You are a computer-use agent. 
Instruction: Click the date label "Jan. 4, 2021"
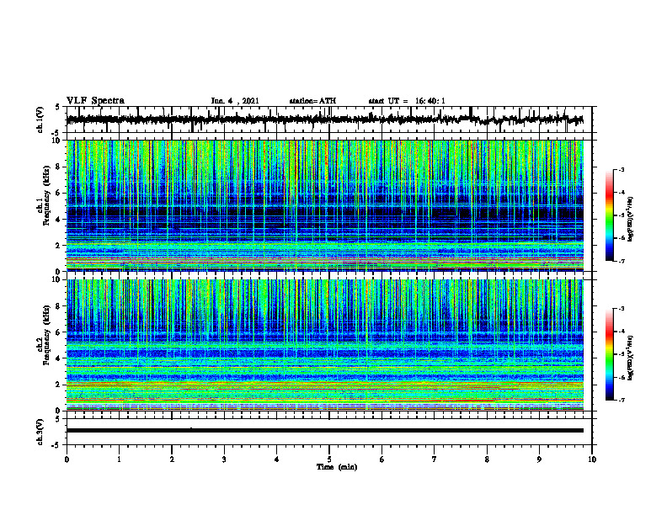[235, 101]
